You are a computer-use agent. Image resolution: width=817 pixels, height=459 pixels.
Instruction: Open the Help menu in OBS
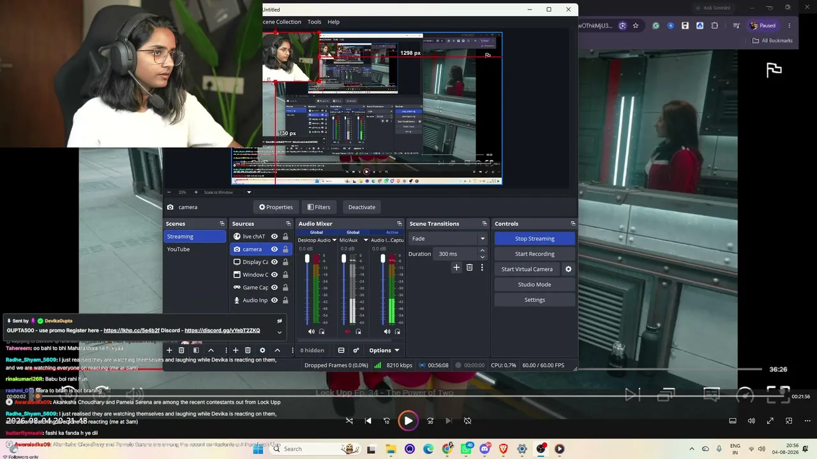click(x=333, y=22)
